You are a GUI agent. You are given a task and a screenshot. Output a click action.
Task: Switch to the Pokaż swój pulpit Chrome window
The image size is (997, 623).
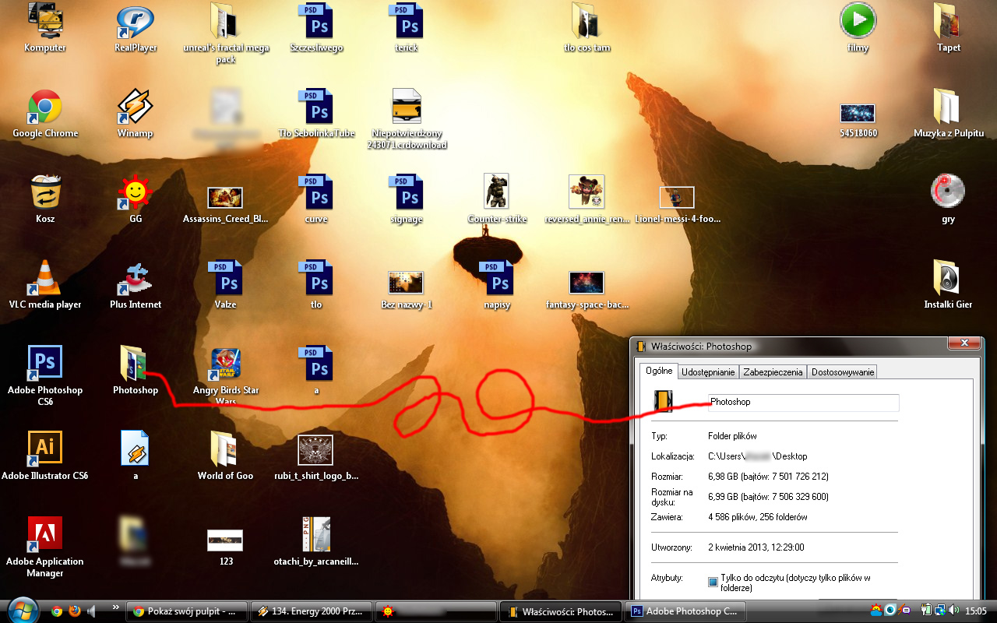point(188,611)
